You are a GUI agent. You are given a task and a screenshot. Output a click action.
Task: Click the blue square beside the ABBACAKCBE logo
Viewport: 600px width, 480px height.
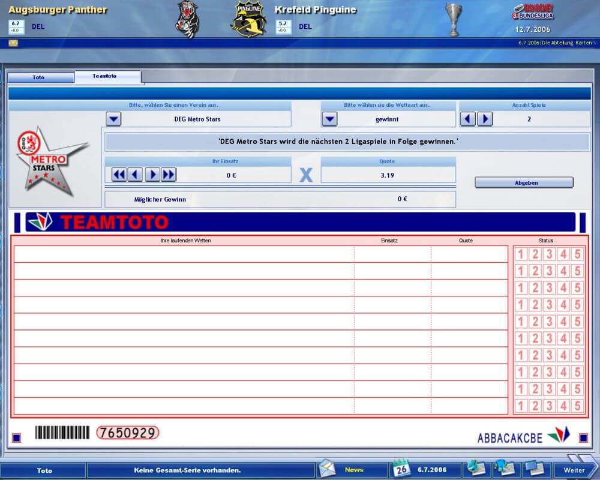(583, 437)
